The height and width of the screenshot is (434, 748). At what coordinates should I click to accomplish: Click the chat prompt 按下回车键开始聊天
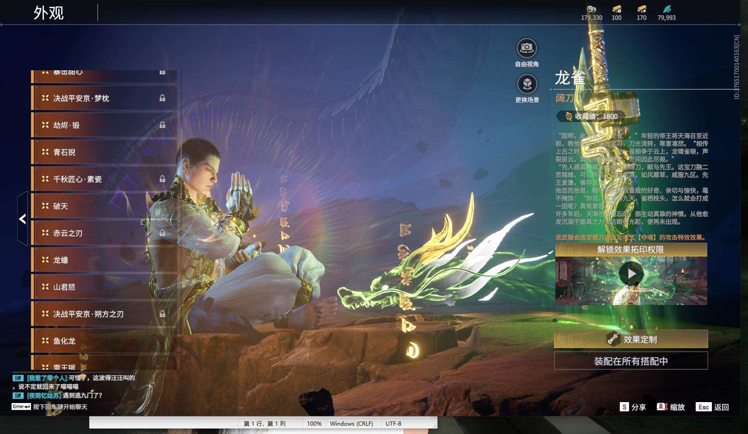[x=60, y=407]
